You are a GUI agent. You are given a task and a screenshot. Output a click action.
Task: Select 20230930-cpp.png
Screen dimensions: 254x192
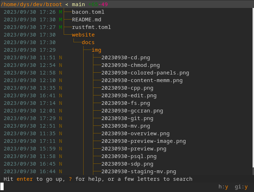tap(127, 88)
